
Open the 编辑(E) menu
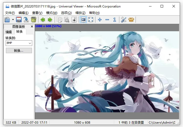[23, 13]
